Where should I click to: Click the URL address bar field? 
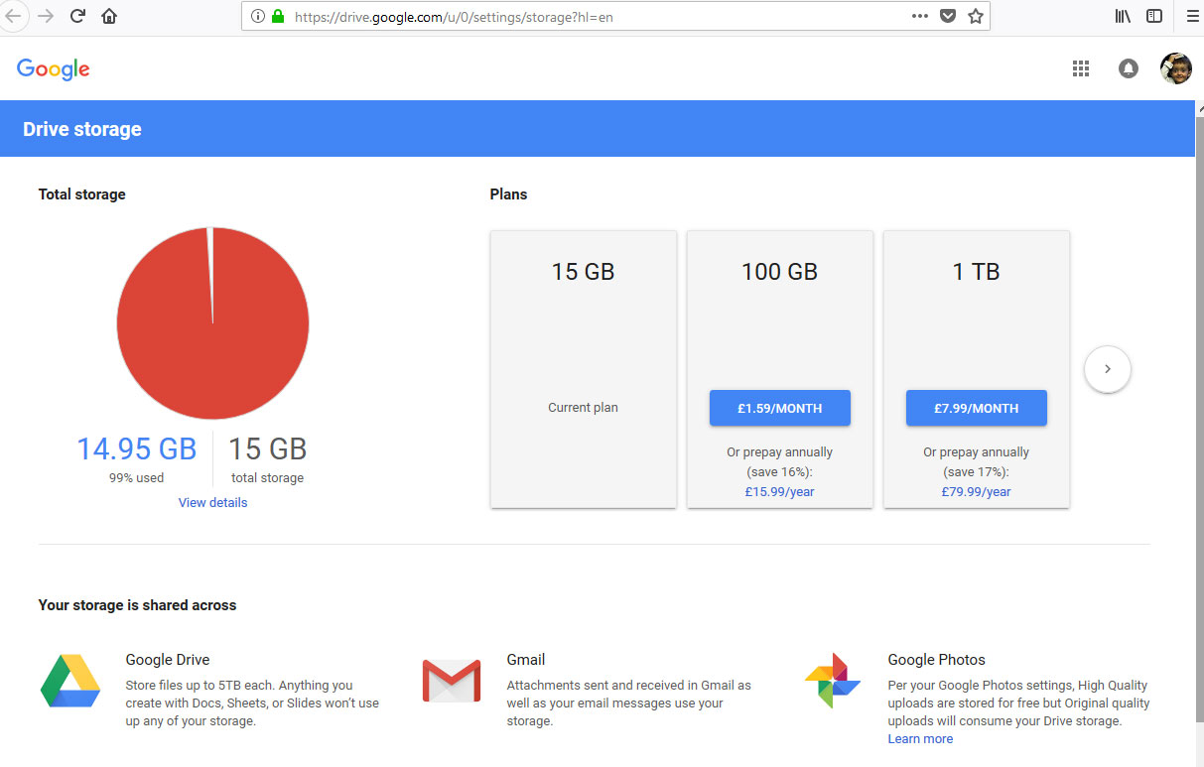pos(596,17)
